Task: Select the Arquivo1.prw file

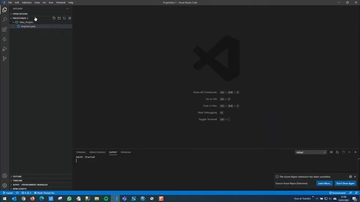Action: tap(41, 26)
